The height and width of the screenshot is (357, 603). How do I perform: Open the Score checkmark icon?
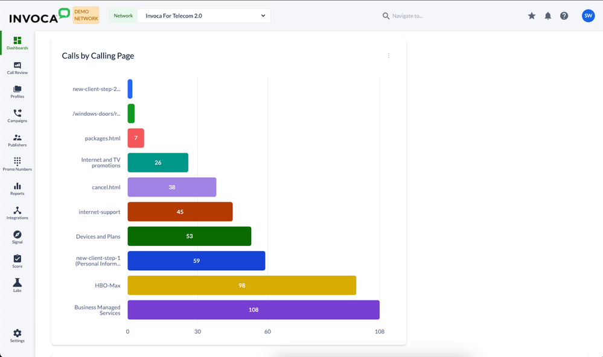17,259
